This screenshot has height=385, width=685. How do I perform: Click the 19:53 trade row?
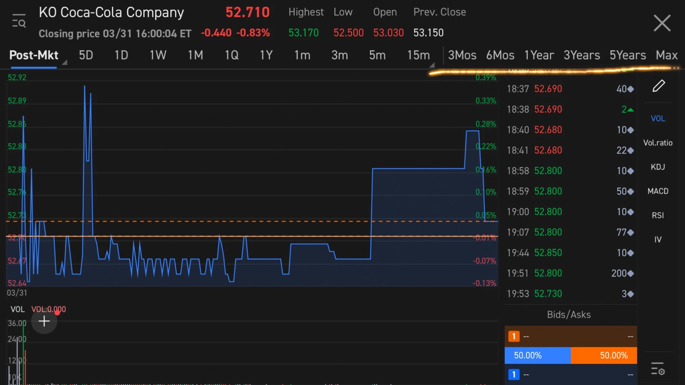(570, 294)
